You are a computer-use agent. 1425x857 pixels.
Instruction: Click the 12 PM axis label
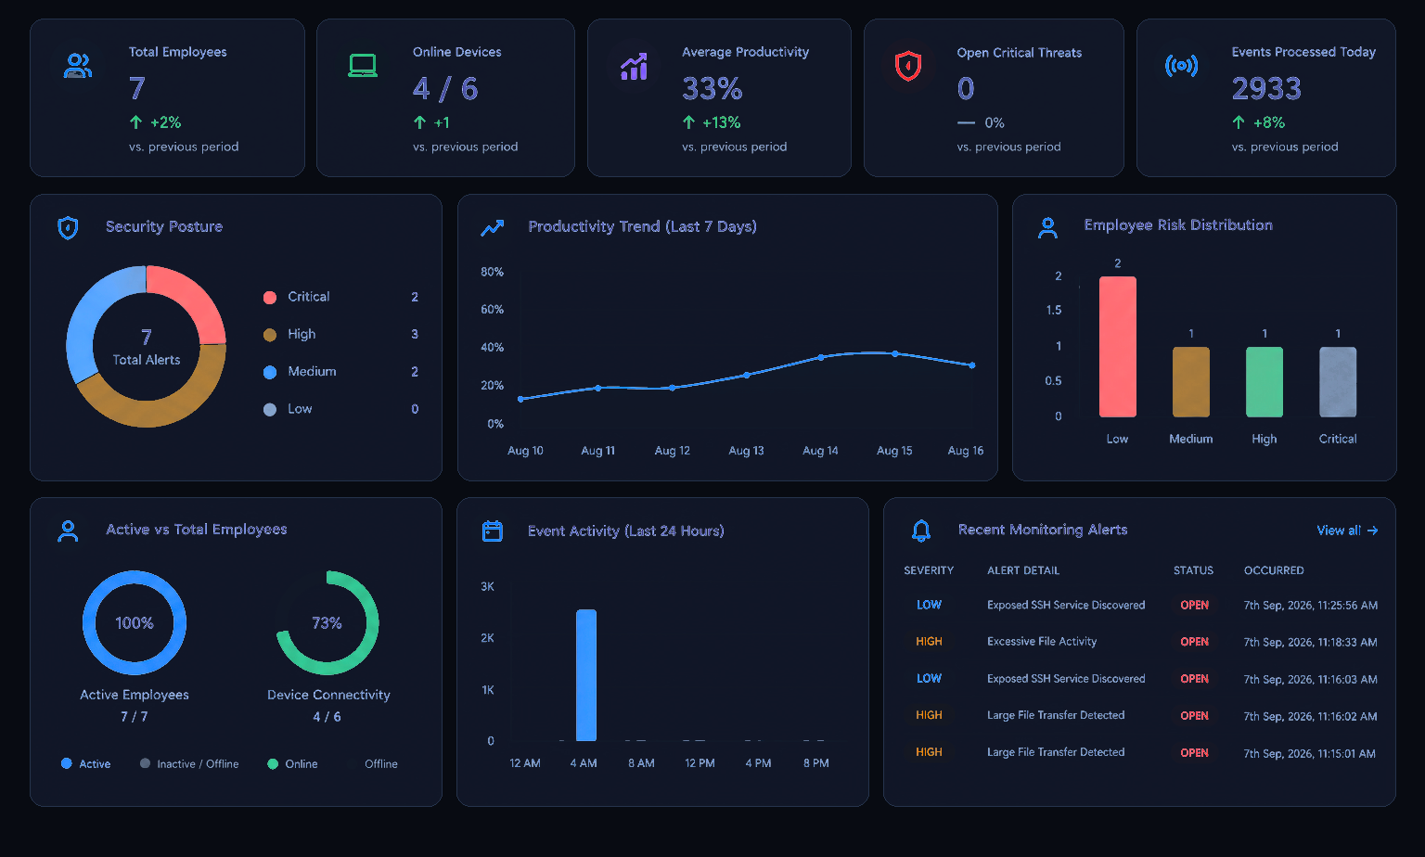coord(700,763)
